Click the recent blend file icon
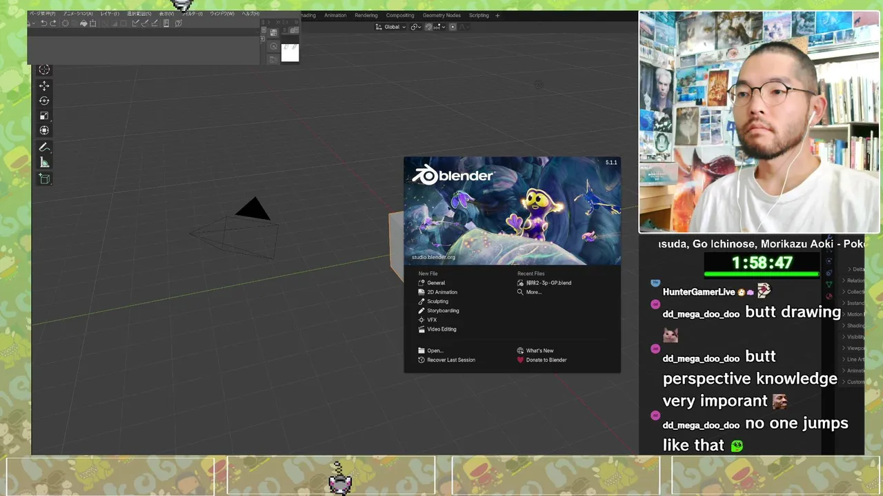Screen dimensions: 883x496 click(x=520, y=283)
